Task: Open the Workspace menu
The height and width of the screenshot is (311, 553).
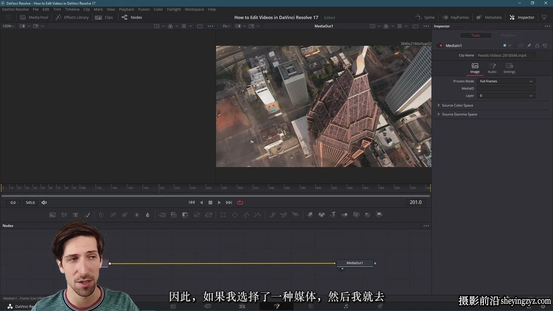Action: click(194, 9)
